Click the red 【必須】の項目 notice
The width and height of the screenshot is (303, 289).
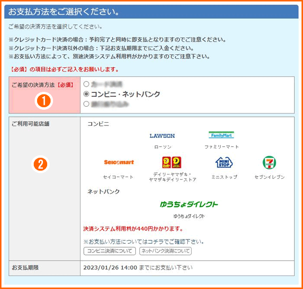[x=64, y=69]
